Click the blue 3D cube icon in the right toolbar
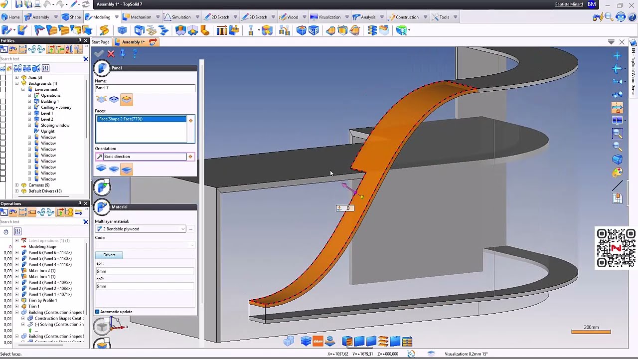Viewport: 638px width, 359px height. pyautogui.click(x=617, y=160)
